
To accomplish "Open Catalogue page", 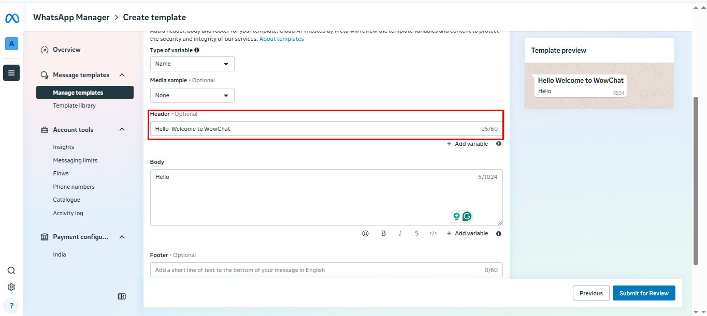I will 66,200.
